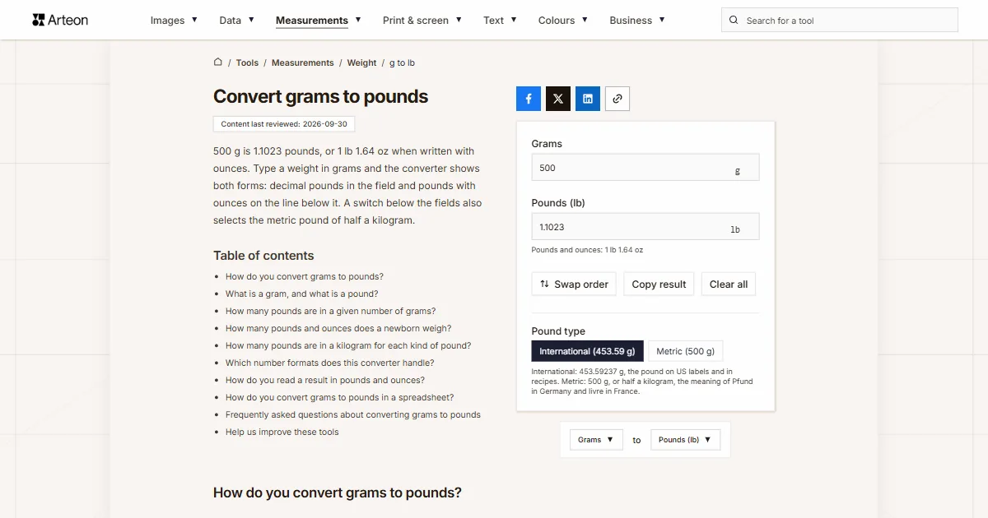Go to Measurements breadcrumb link
Screen dimensions: 988x518
(303, 62)
